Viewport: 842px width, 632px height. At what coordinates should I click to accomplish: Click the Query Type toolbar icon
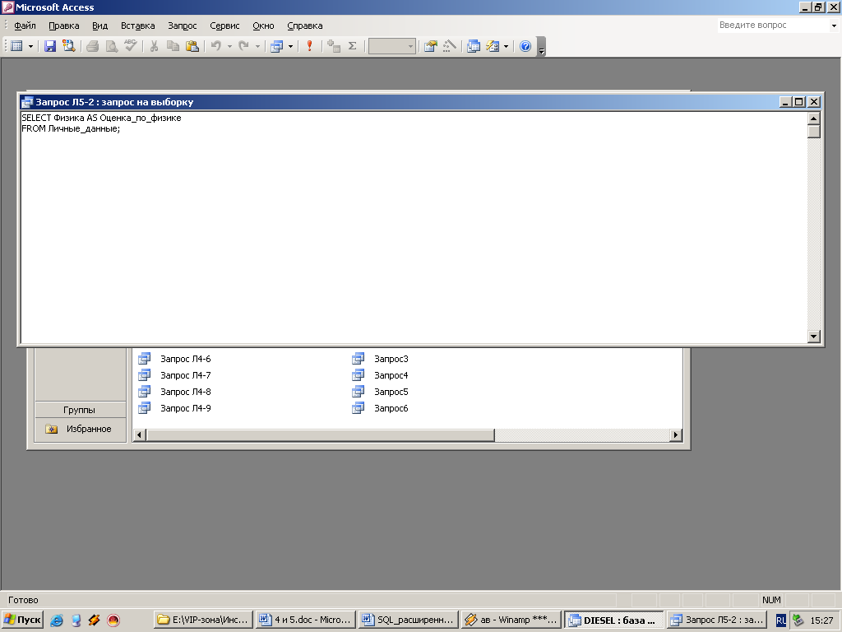pyautogui.click(x=276, y=46)
